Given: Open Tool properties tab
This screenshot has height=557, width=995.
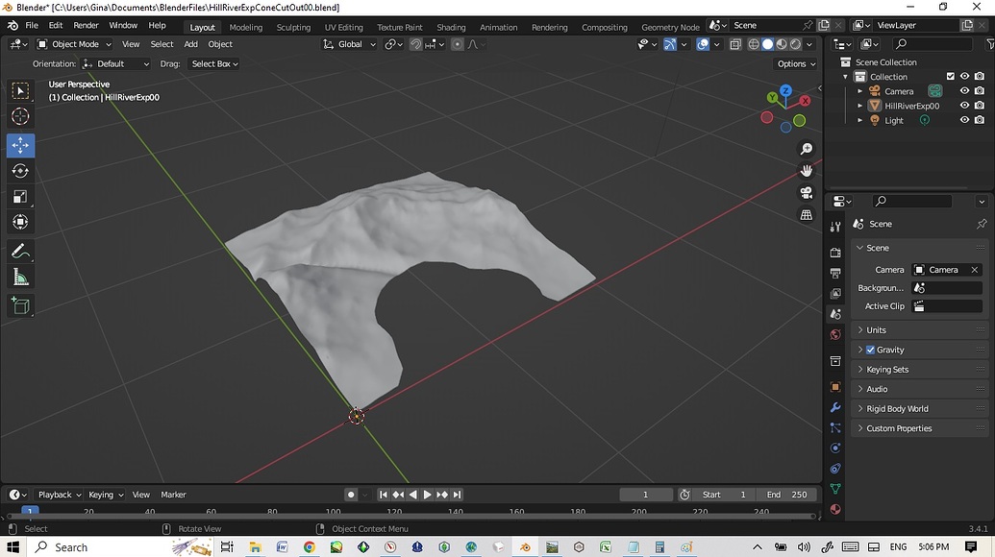Looking at the screenshot, I should (835, 227).
